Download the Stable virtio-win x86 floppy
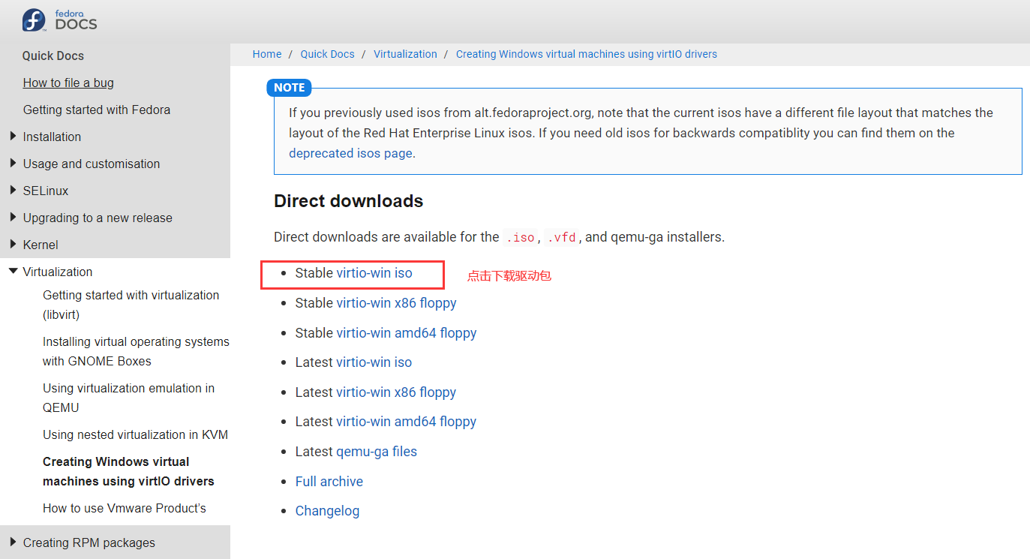 pos(396,303)
